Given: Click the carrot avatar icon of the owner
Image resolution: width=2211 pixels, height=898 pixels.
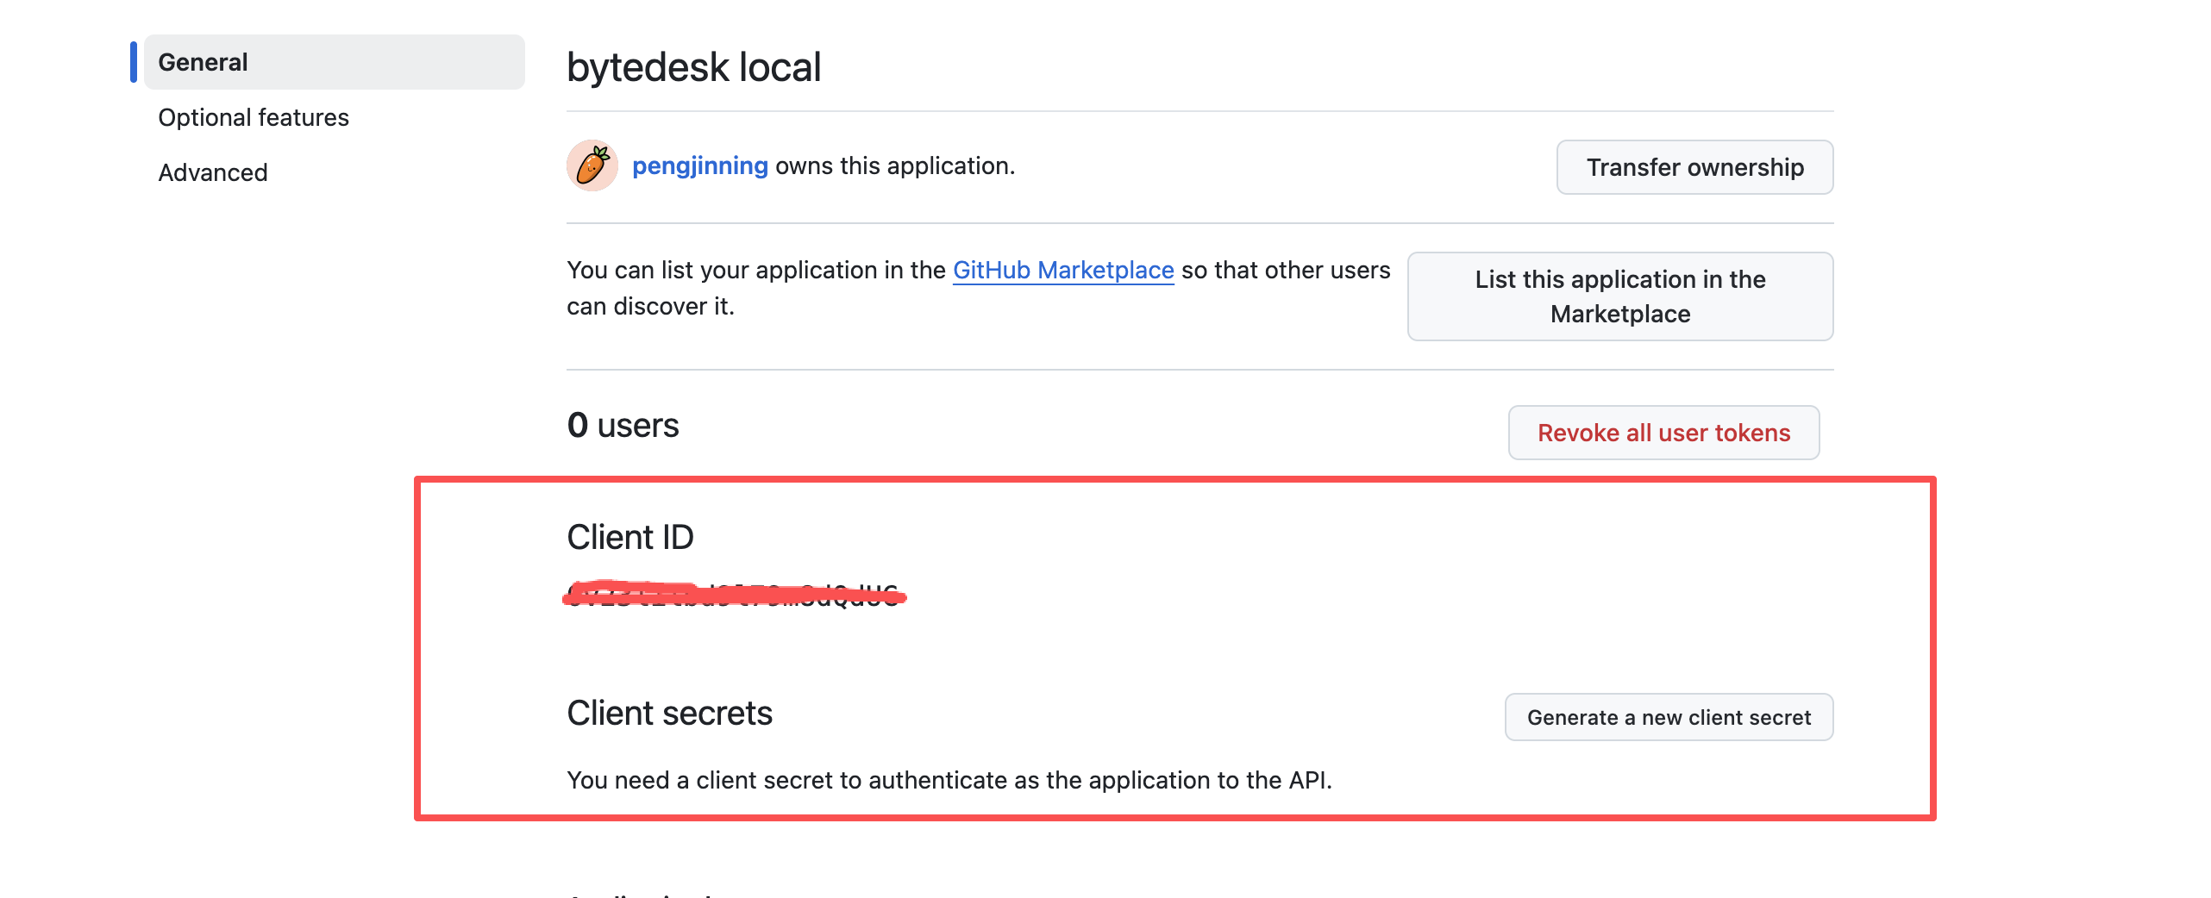Looking at the screenshot, I should click(x=592, y=165).
